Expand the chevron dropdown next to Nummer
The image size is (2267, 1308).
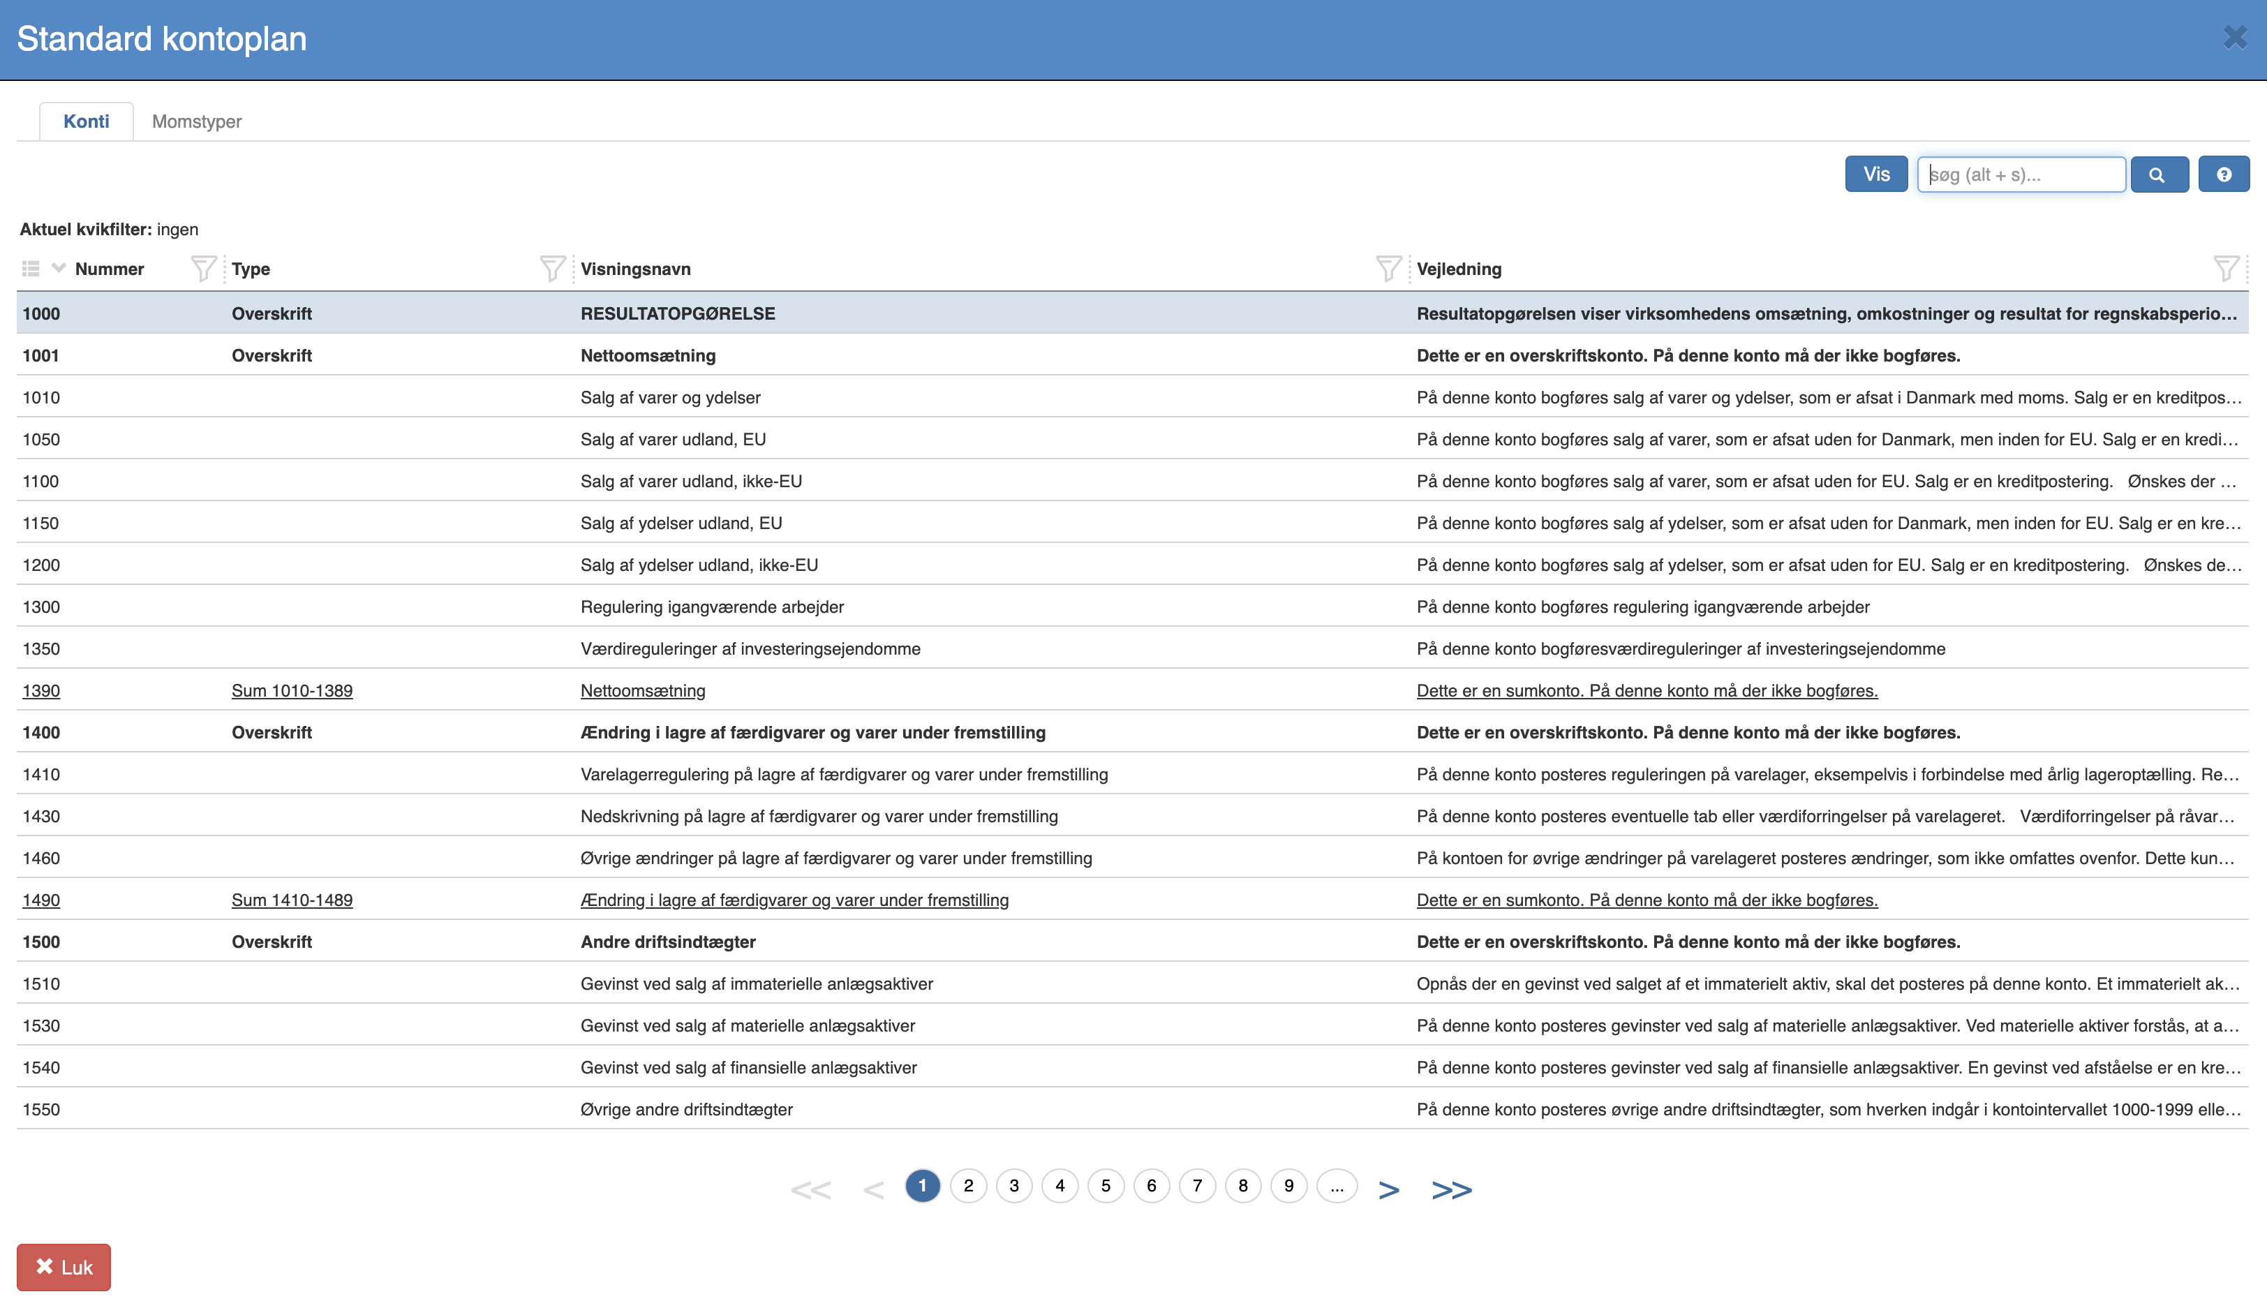(59, 268)
